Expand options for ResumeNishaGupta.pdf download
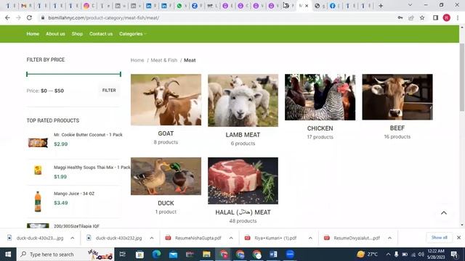 coord(231,238)
